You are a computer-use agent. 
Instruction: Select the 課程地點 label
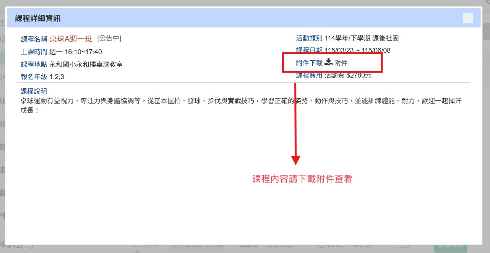(x=34, y=64)
